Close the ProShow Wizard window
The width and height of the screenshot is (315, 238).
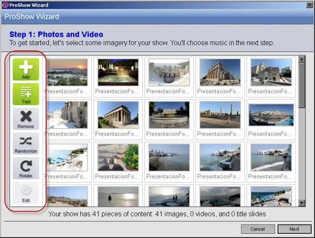point(309,5)
